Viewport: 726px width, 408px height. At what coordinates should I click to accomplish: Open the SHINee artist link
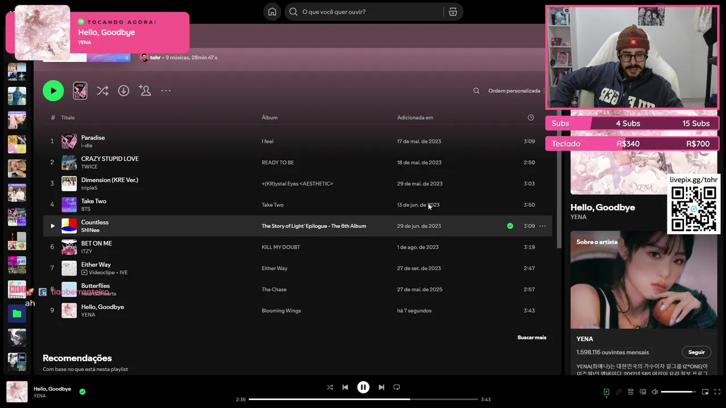(90, 230)
